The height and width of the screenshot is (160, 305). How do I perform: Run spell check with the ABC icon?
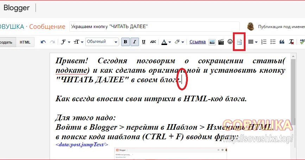(302, 41)
